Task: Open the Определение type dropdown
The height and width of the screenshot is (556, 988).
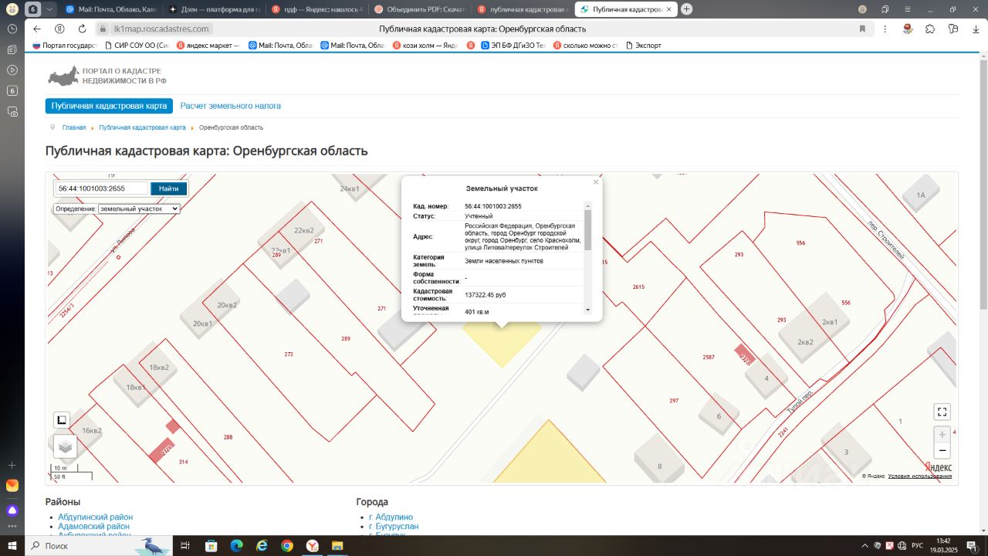Action: click(139, 208)
